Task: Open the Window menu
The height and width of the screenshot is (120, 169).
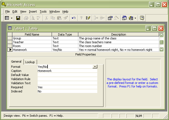Action: point(54,11)
